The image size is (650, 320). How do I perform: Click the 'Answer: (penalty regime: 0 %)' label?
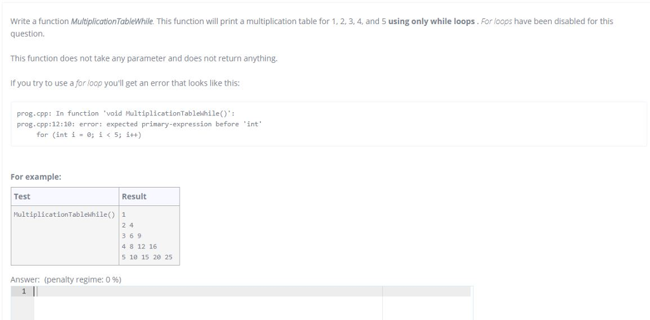point(66,279)
